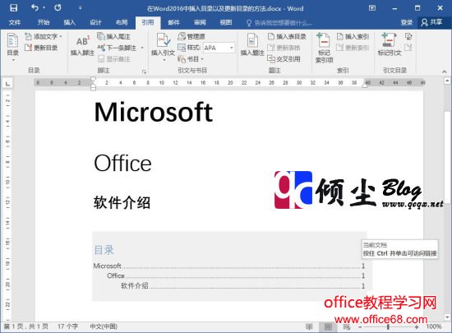Image resolution: width=452 pixels, height=333 pixels.
Task: Switch to the 开始 (Home) tab
Action: pos(44,22)
